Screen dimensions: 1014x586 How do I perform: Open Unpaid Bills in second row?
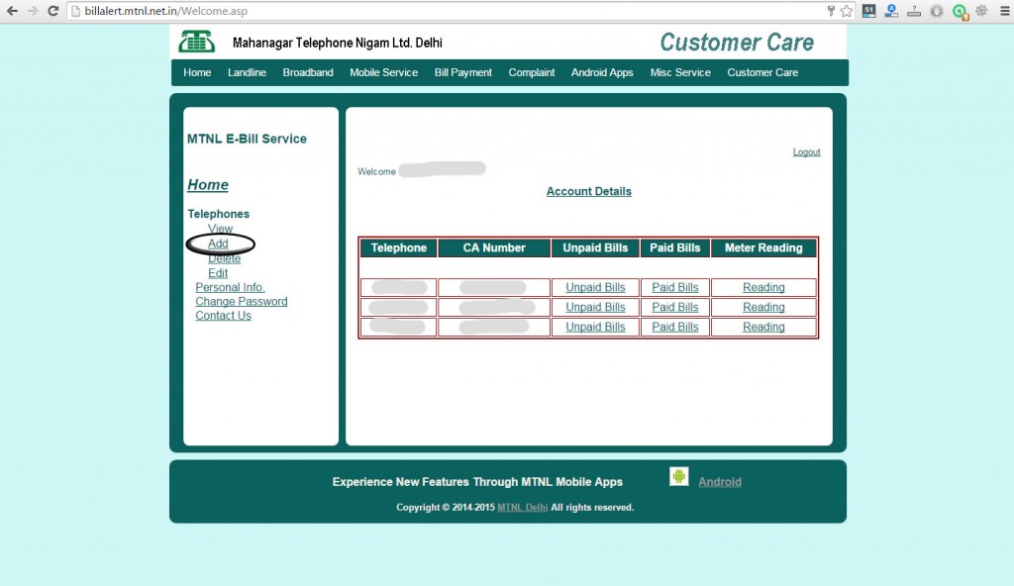click(x=595, y=307)
